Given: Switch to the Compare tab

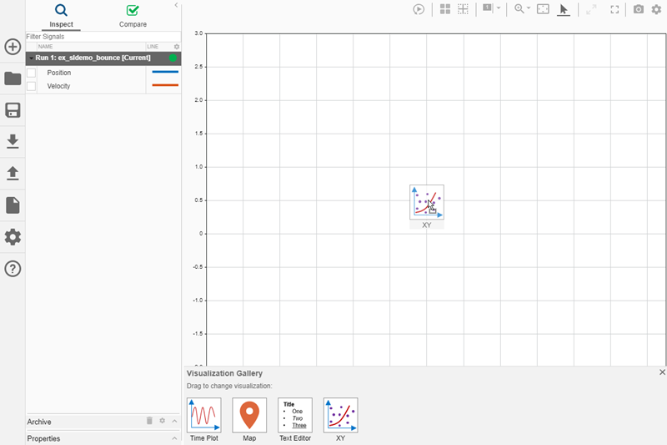Looking at the screenshot, I should [133, 16].
